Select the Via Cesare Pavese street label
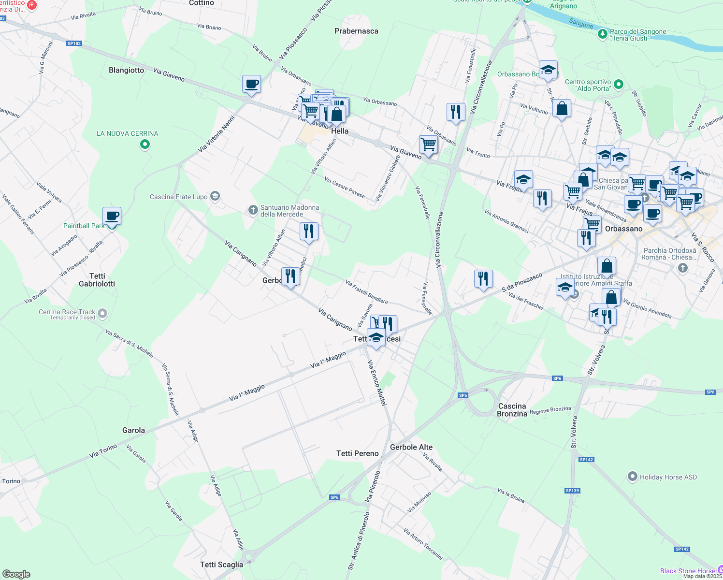 coord(345,187)
